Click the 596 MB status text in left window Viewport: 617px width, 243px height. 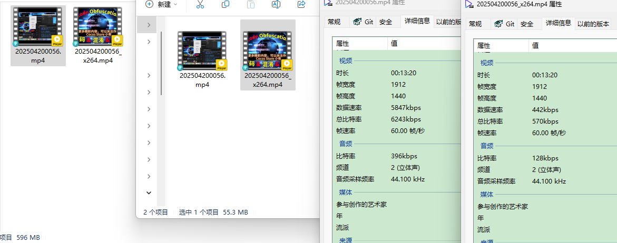[28, 238]
